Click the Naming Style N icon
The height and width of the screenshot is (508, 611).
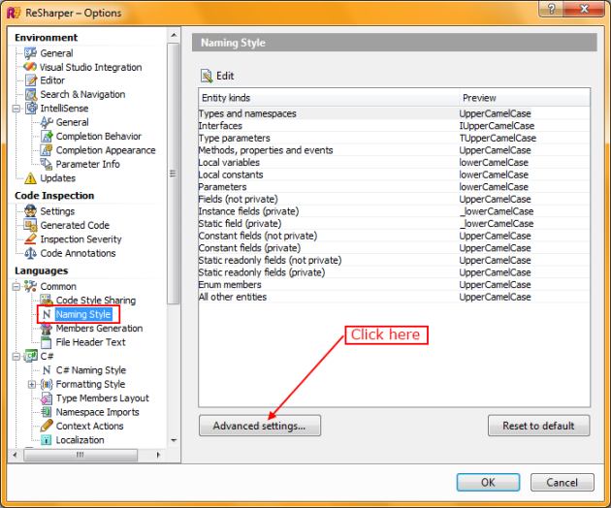tap(47, 314)
